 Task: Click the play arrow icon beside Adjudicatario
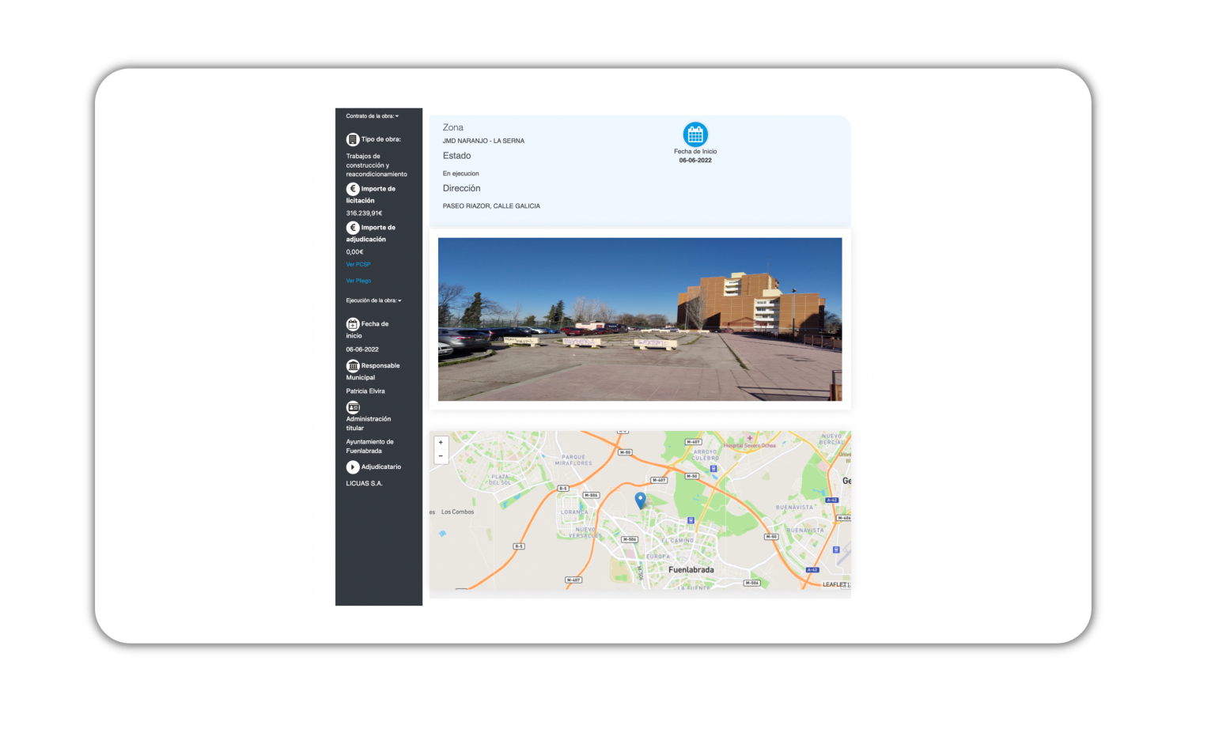tap(353, 467)
